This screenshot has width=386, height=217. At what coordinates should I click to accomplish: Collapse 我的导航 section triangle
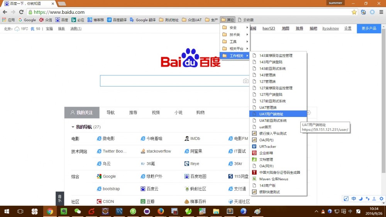73,127
